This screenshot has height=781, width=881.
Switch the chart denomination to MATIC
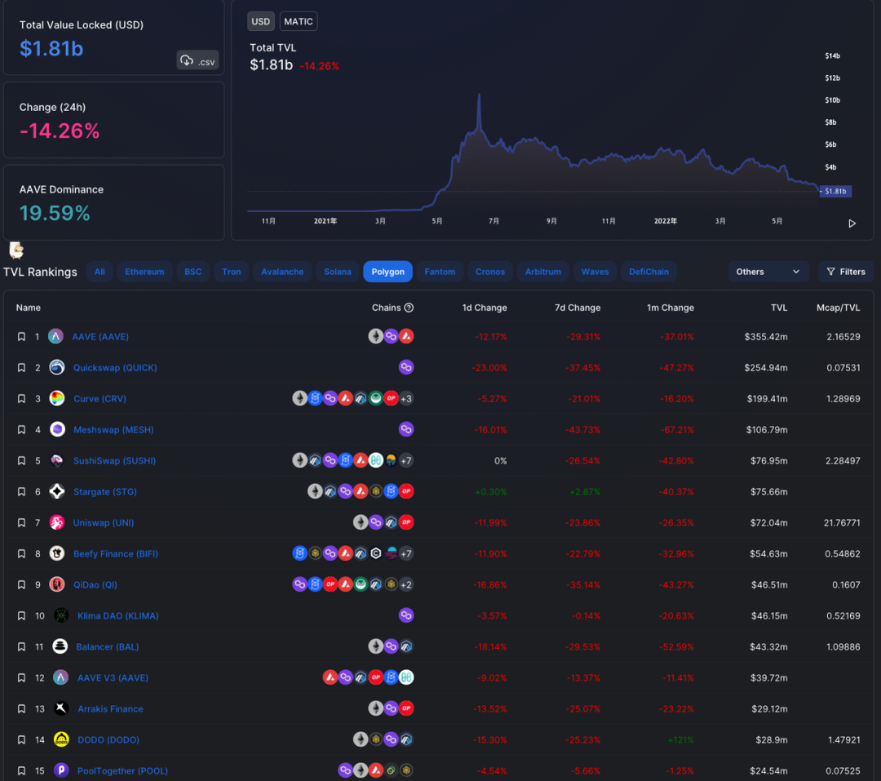tap(298, 21)
